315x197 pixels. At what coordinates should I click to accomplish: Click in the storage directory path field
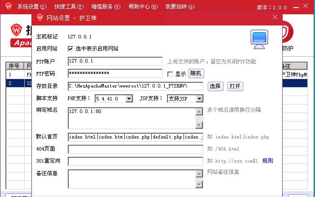coord(136,86)
